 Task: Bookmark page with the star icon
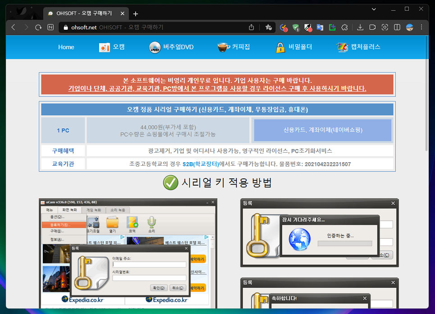(268, 27)
